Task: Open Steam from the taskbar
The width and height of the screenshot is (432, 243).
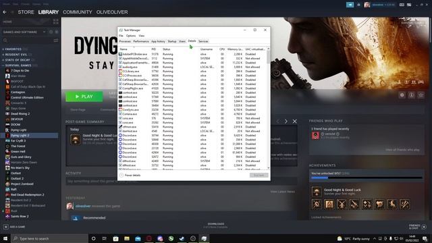Action: tap(182, 238)
